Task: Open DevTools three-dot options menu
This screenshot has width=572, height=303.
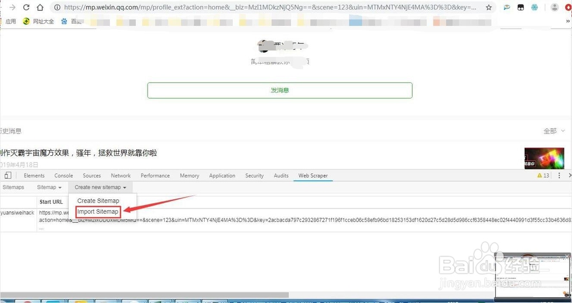Action: coord(559,175)
